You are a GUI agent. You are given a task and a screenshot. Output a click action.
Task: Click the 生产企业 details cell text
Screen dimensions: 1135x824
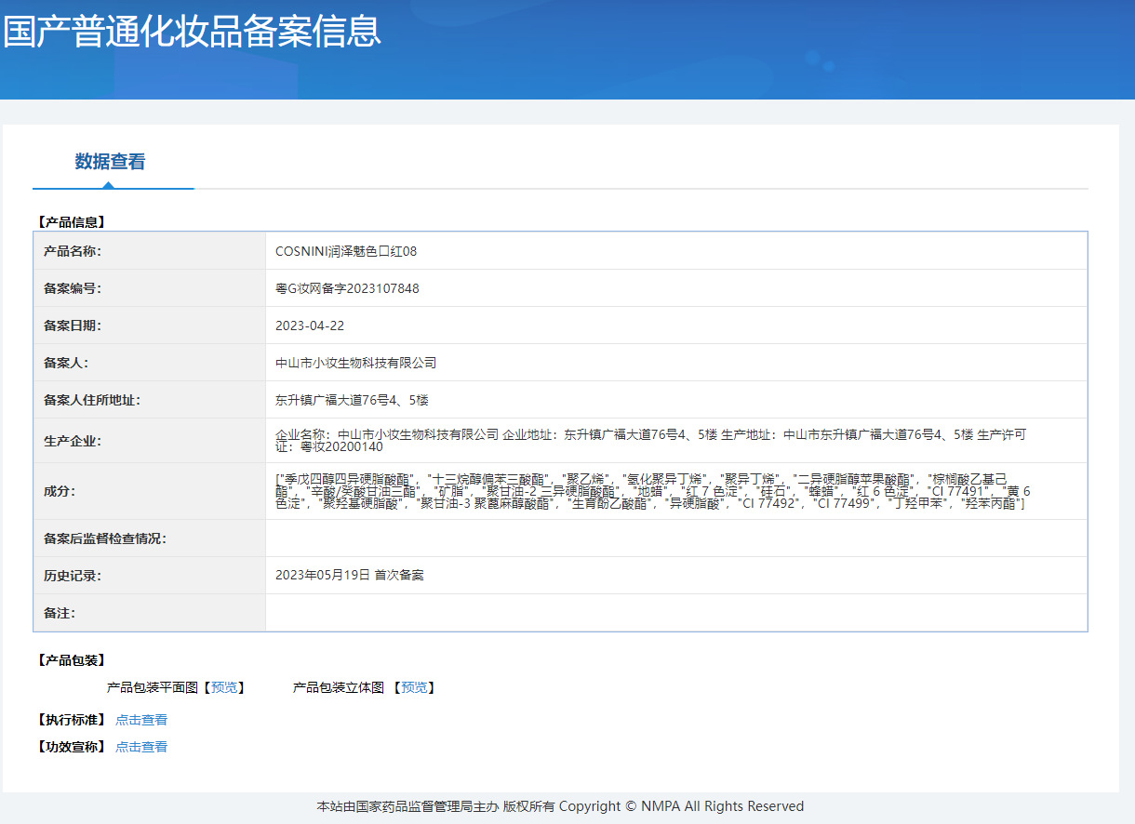(650, 441)
